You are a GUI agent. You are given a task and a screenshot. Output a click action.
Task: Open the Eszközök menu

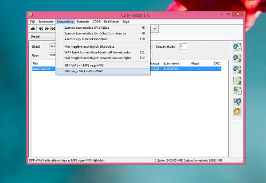82,22
